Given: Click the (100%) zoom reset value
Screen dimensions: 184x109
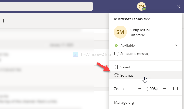Looking at the screenshot, I should coord(152,89).
